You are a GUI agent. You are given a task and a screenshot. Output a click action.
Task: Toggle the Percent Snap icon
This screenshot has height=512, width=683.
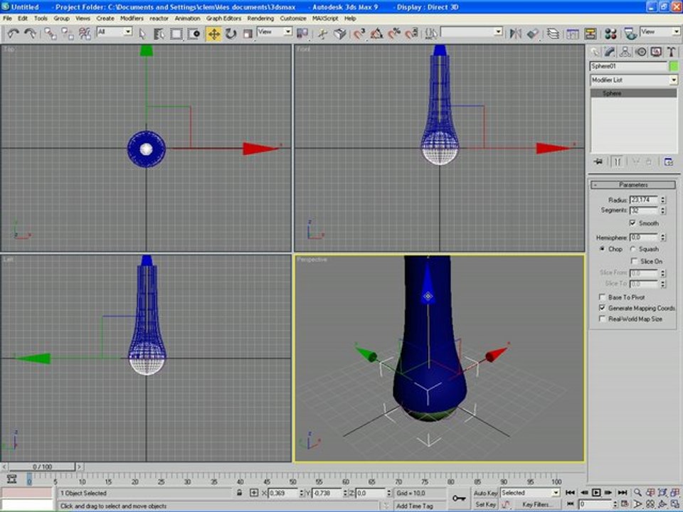[394, 33]
